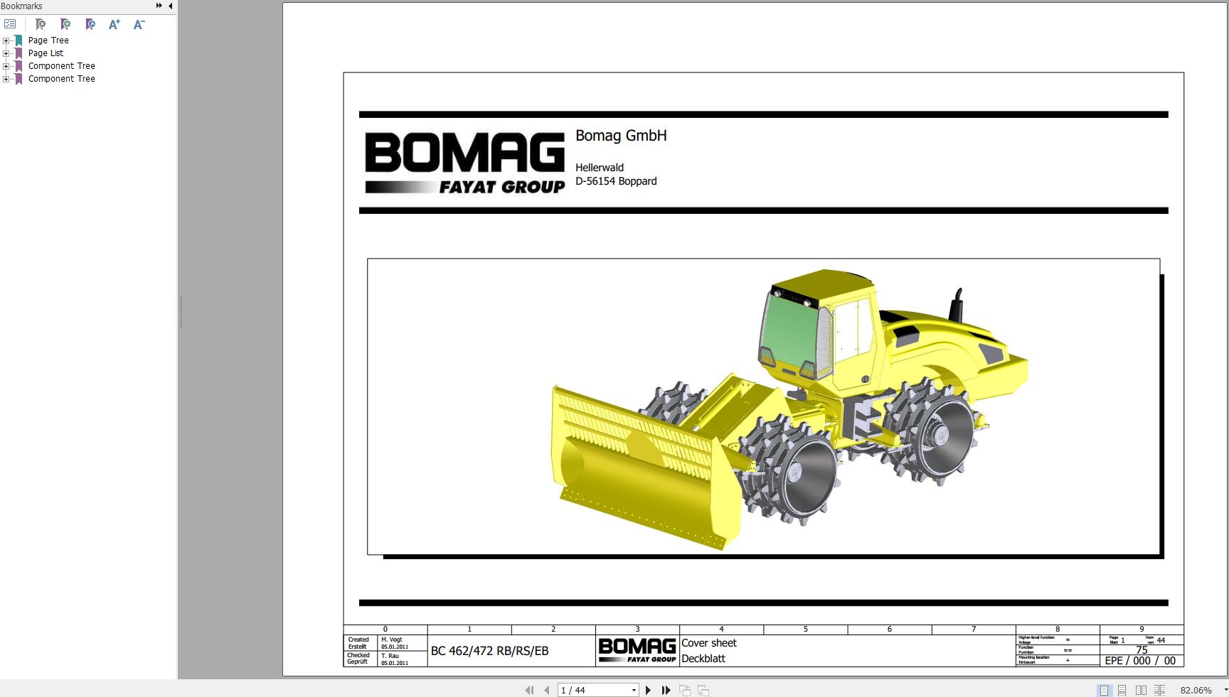Select the second Component Tree bookmark

[x=62, y=79]
